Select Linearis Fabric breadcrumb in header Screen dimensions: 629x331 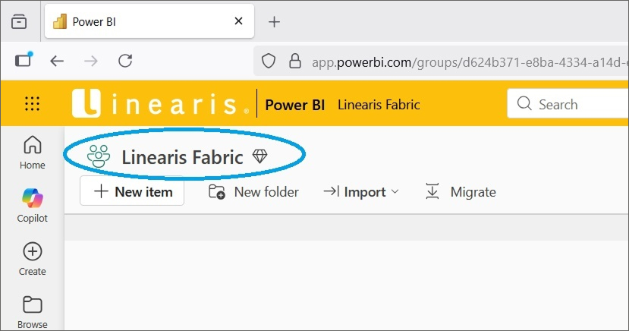pos(379,105)
